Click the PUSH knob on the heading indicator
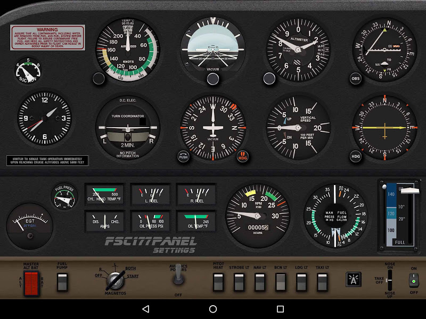Image resolution: width=426 pixels, height=319 pixels. pyautogui.click(x=183, y=157)
